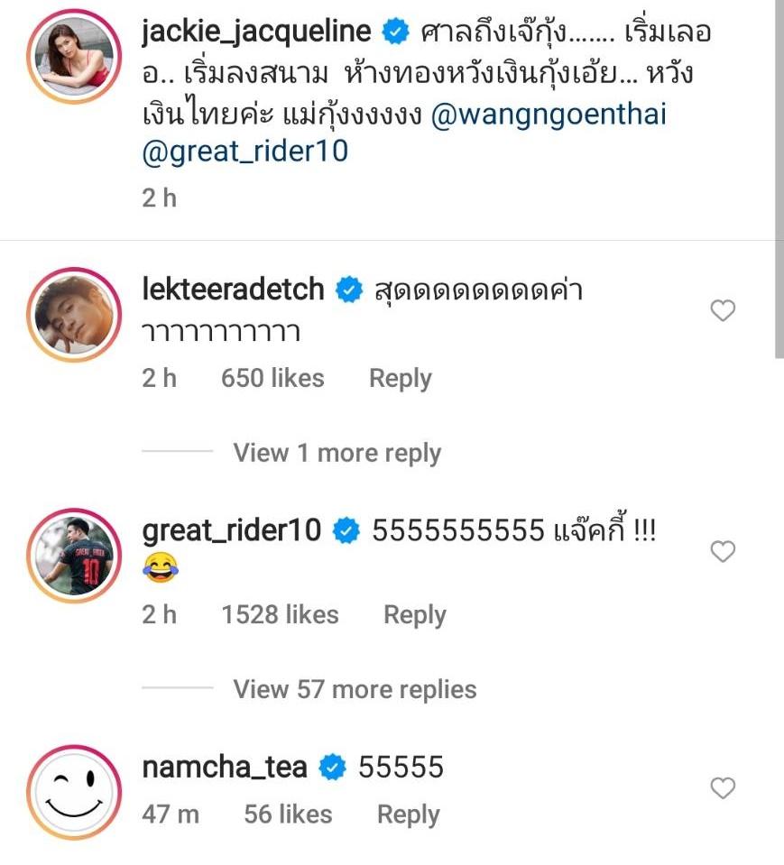Tap jackie_jacqueline's verified badge

click(x=394, y=33)
